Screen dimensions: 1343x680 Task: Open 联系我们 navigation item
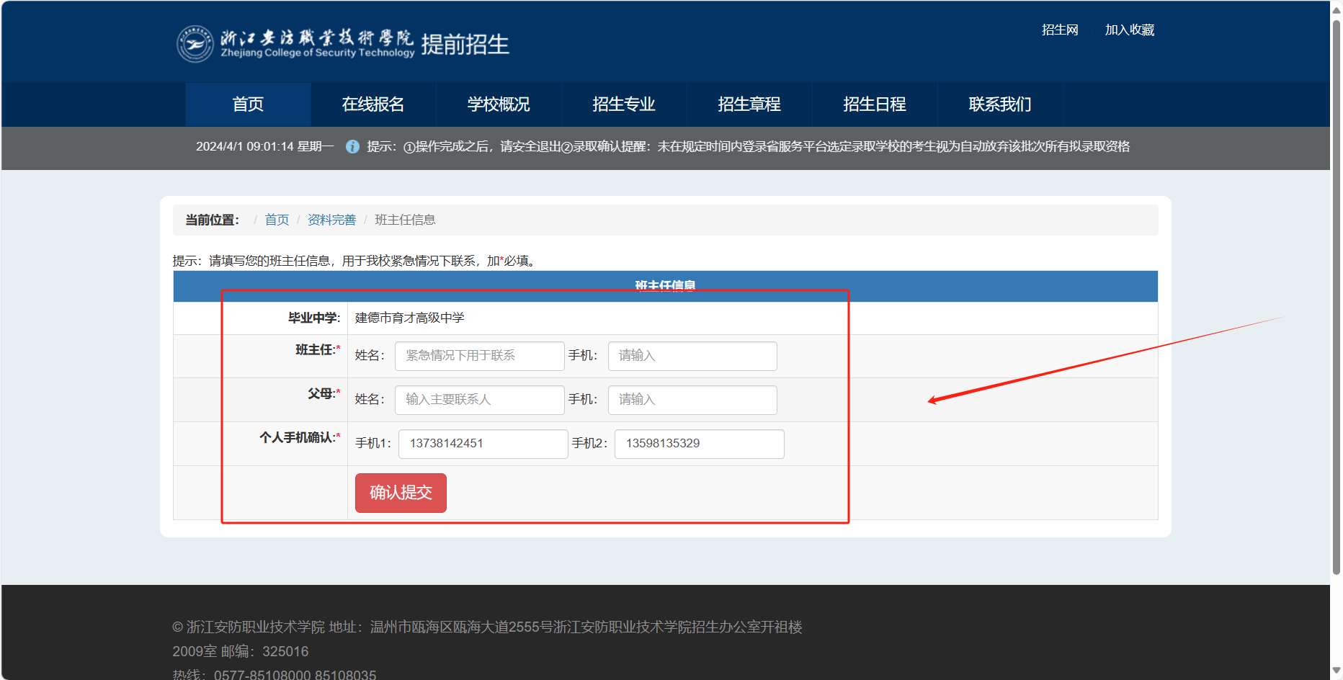coord(1000,104)
